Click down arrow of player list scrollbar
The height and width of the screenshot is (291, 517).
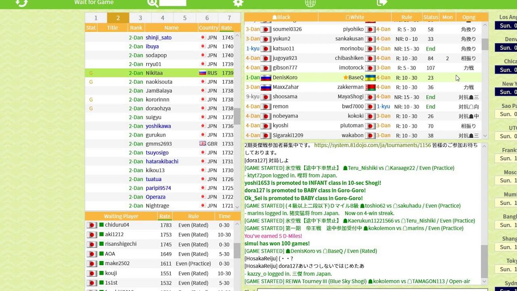(237, 207)
